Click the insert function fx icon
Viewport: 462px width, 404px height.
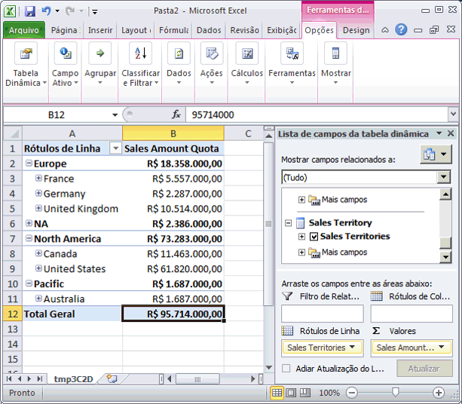(x=176, y=115)
